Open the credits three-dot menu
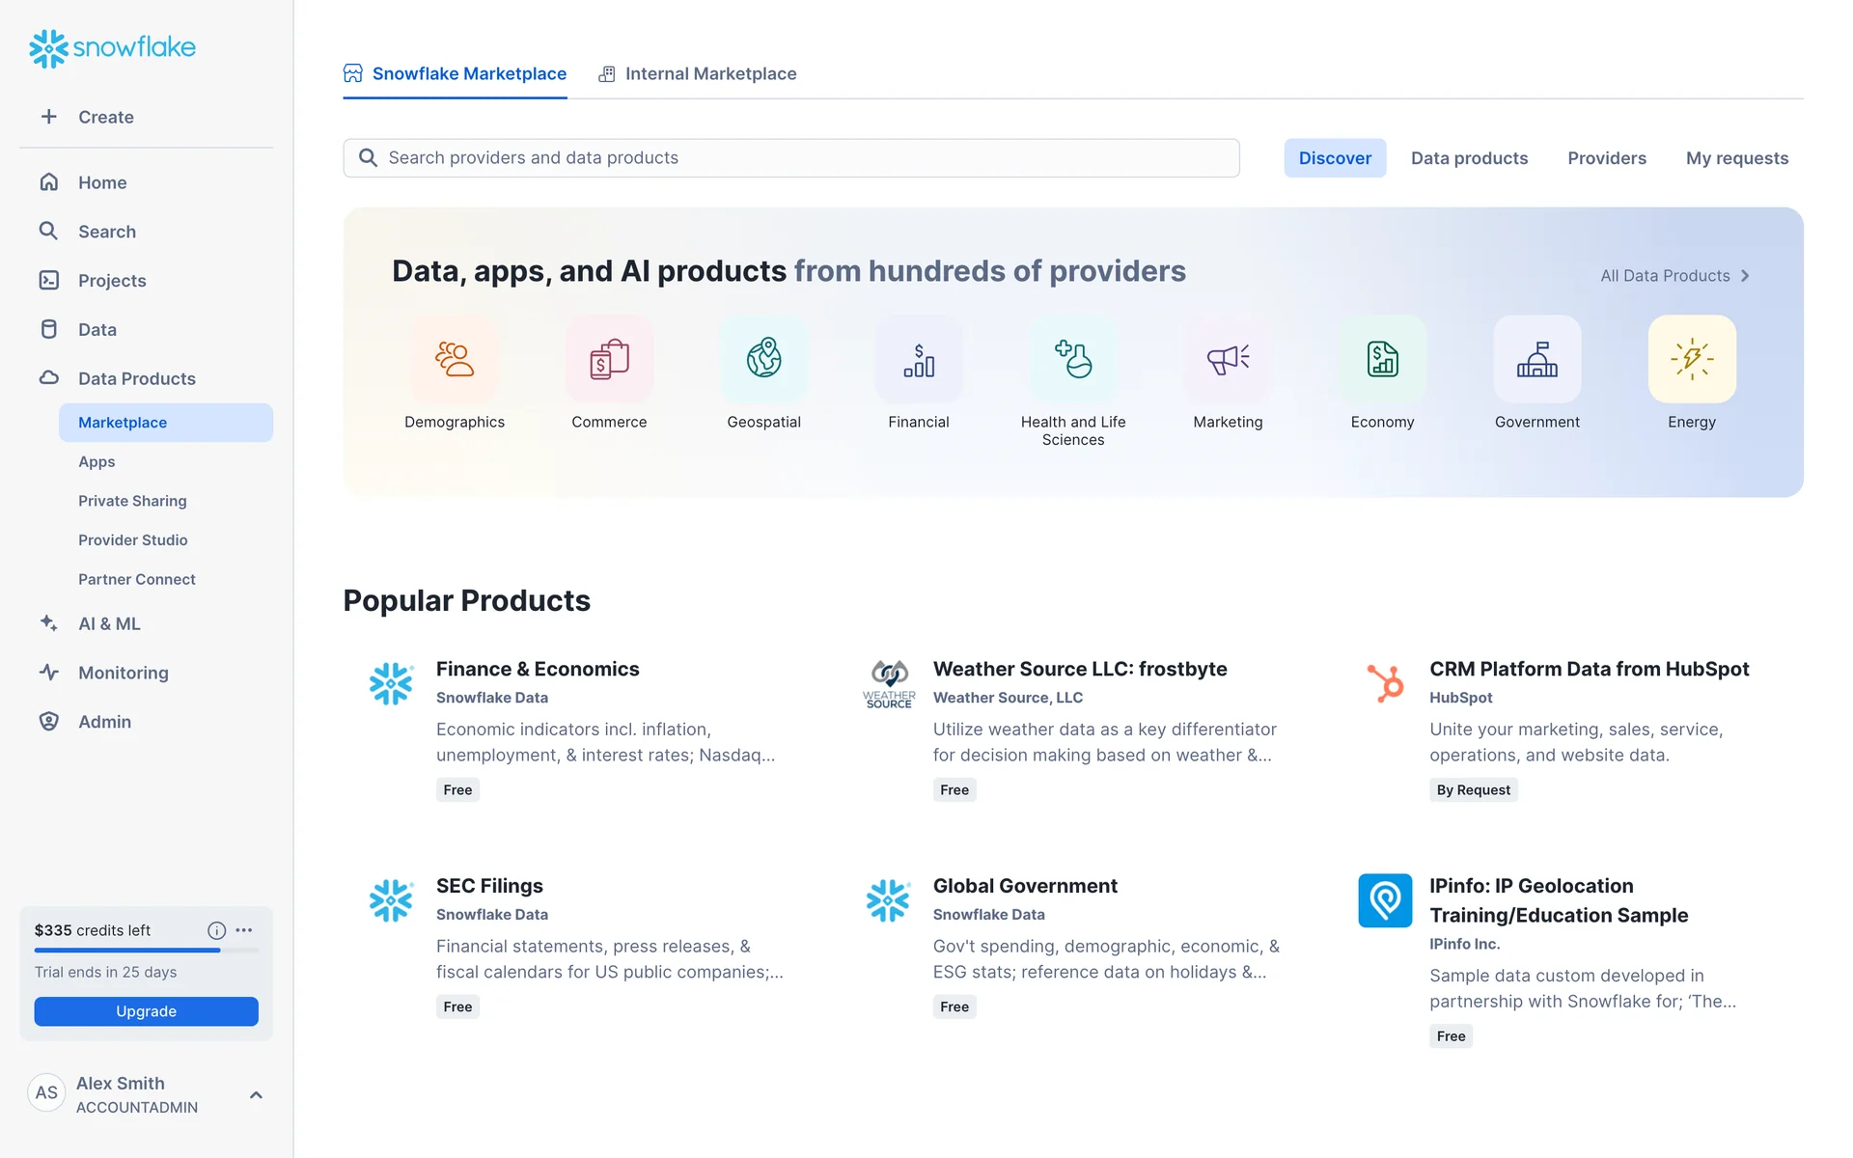 [x=244, y=930]
